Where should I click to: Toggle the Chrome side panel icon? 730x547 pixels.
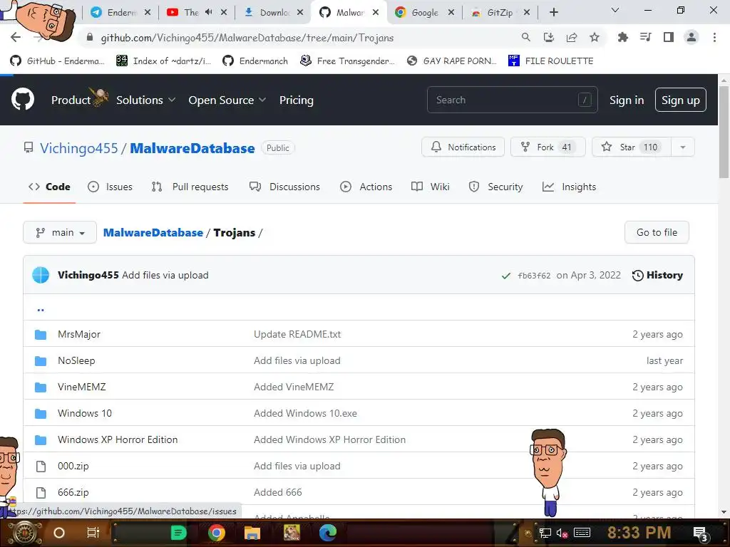pos(669,37)
